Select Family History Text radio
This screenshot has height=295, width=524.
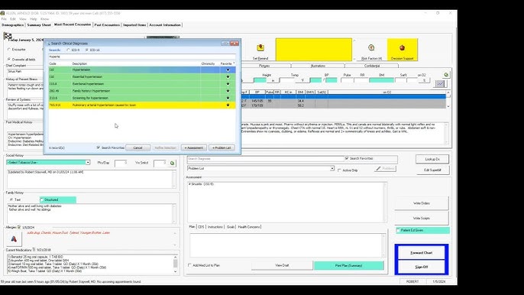pyautogui.click(x=11, y=199)
